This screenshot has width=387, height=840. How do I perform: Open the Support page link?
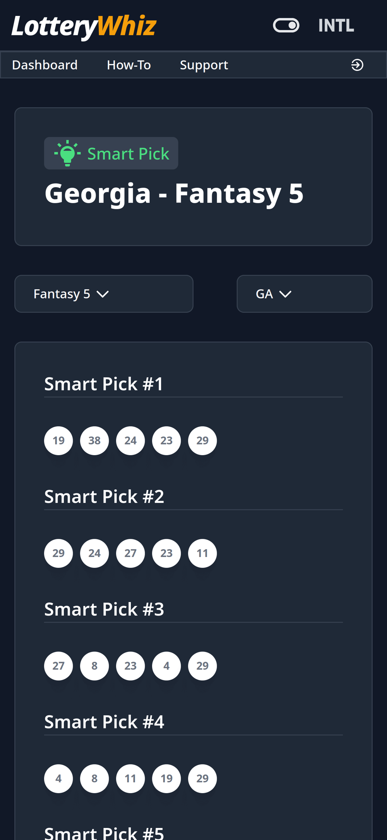204,65
